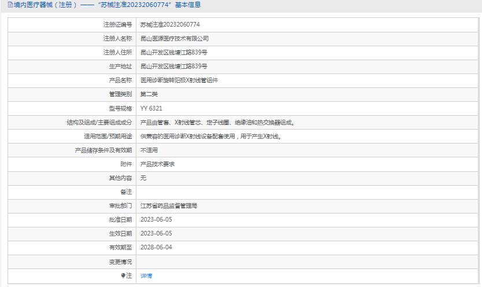Click registration number 苏械注准20232060774 cell
Image resolution: width=482 pixels, height=287 pixels.
(x=170, y=24)
